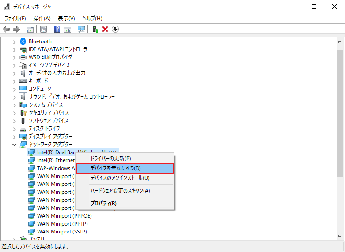Expand the Bluetooth category
This screenshot has height=252, width=345.
click(x=14, y=41)
